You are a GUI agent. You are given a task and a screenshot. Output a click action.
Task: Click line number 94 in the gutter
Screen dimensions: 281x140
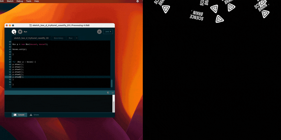point(10,77)
